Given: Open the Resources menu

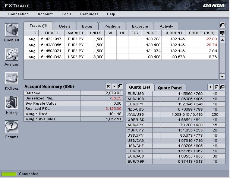Looking at the screenshot, I should pos(89,14).
